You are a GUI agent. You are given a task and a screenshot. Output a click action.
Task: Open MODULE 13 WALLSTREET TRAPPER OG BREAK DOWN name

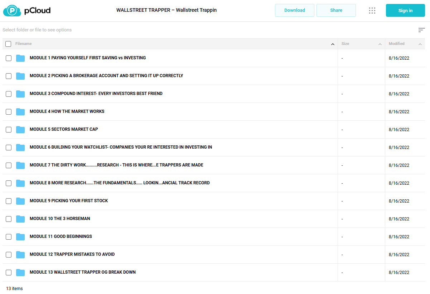(x=83, y=272)
